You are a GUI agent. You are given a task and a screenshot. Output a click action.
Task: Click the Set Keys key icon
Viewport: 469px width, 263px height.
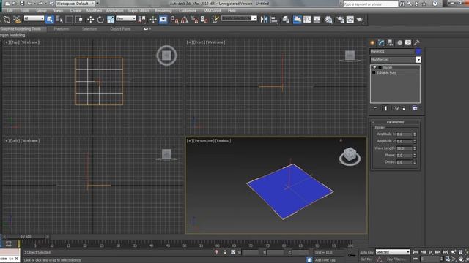tap(352, 255)
